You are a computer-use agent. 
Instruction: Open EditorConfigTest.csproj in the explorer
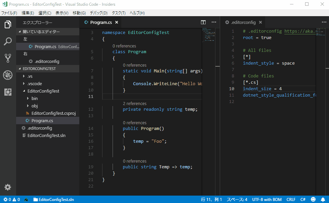(x=48, y=113)
